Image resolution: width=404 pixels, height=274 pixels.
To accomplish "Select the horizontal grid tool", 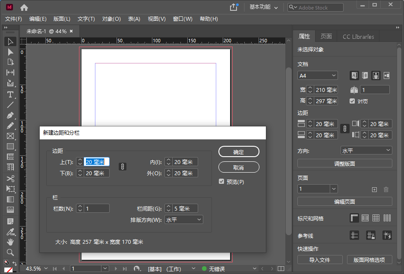I will 10,157.
